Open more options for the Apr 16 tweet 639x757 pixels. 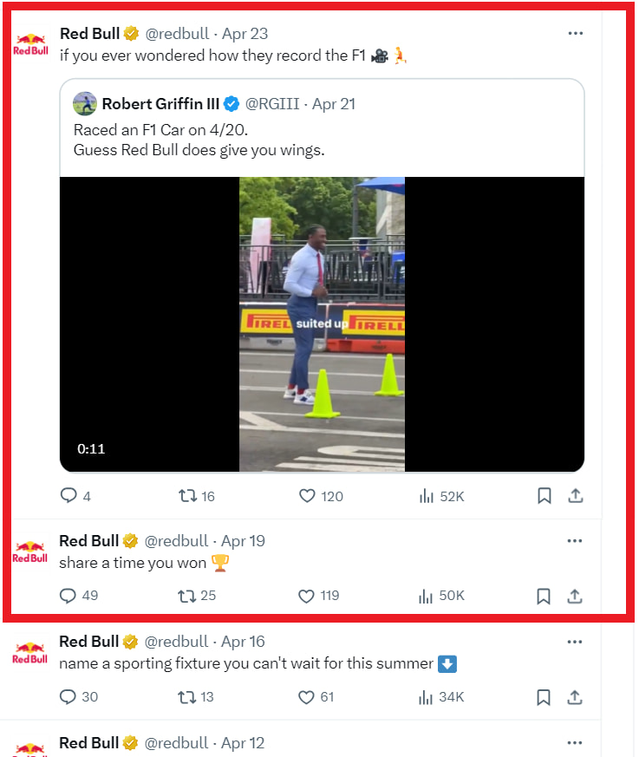pos(575,642)
